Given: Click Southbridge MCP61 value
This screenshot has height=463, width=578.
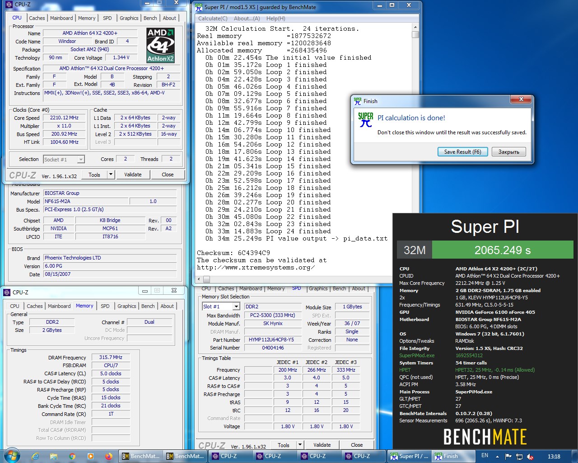Looking at the screenshot, I should tap(110, 228).
